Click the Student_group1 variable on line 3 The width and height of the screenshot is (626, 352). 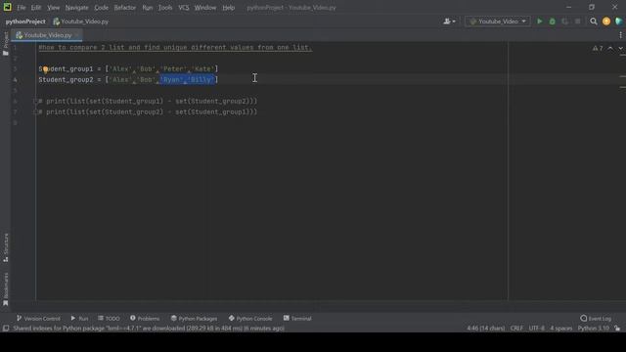click(x=66, y=69)
